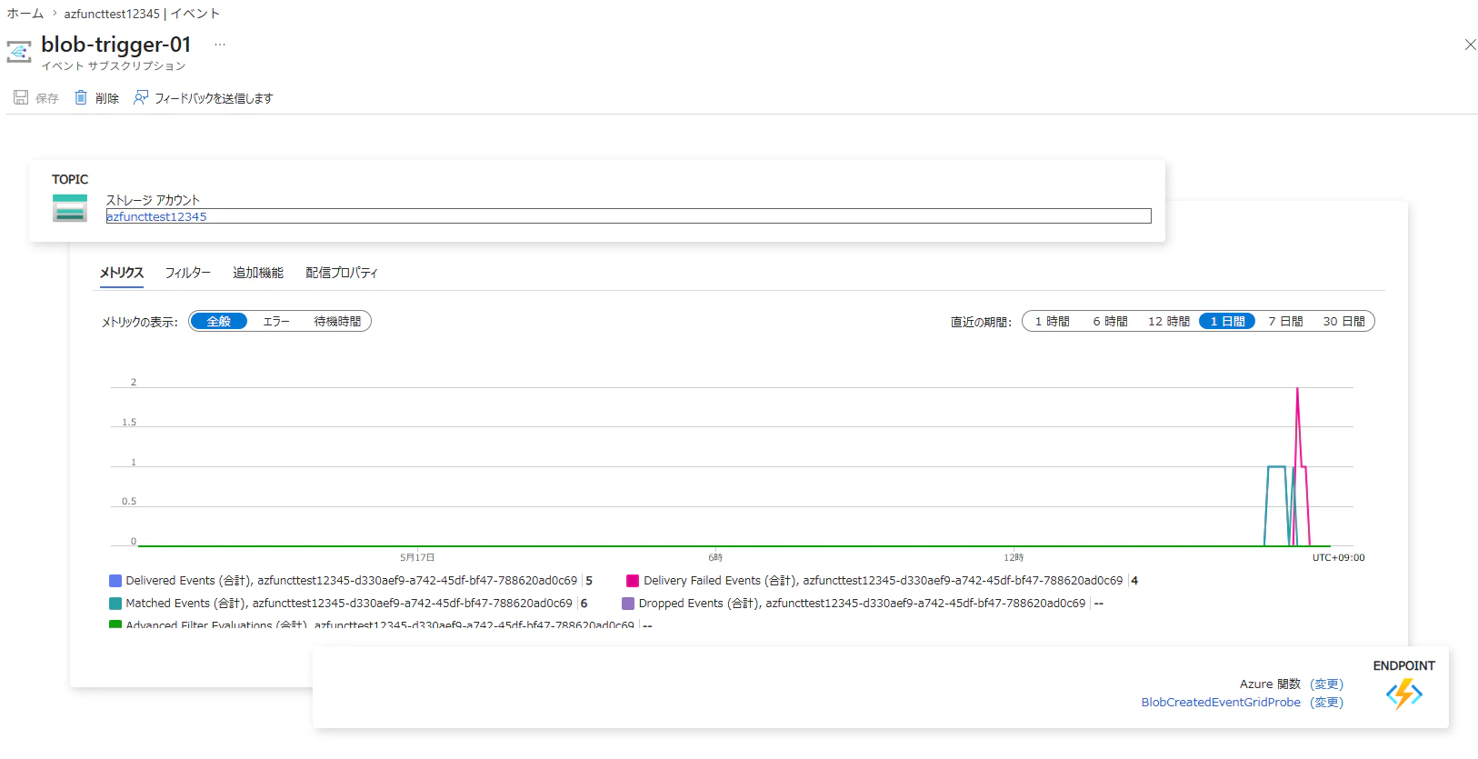
Task: Show 全般 metrics
Action: click(x=219, y=322)
